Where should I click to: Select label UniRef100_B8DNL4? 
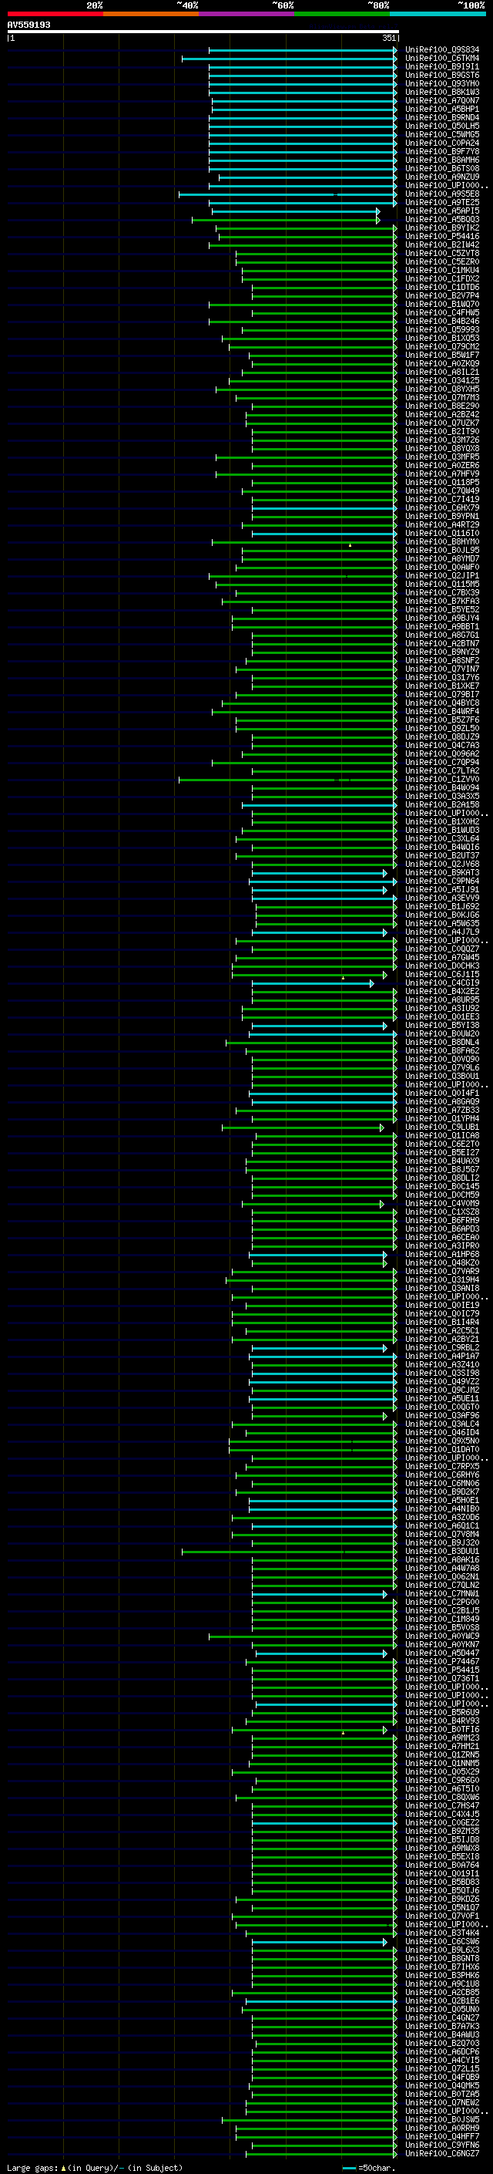(x=442, y=1043)
